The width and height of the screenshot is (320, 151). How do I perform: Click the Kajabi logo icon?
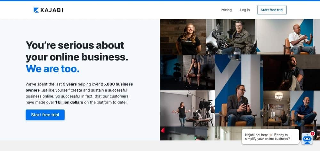click(x=36, y=10)
